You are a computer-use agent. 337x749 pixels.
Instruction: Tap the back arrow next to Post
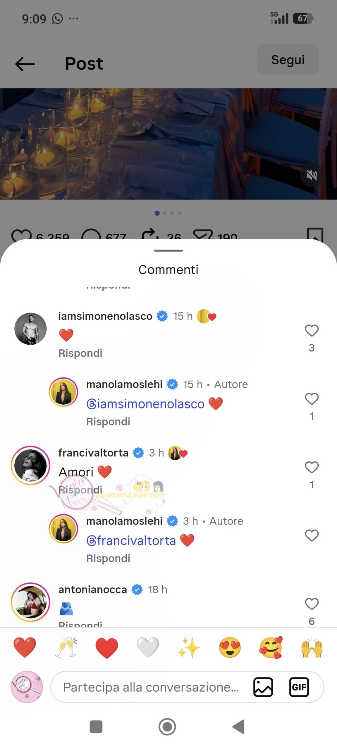[x=25, y=64]
